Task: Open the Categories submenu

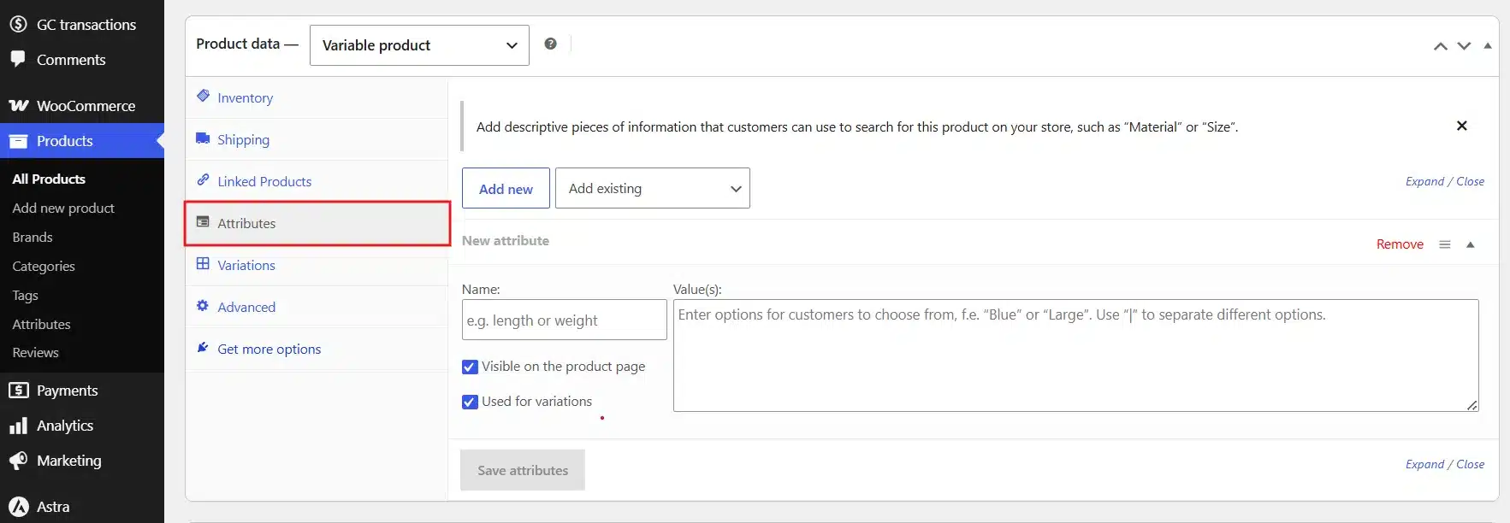Action: [x=44, y=266]
